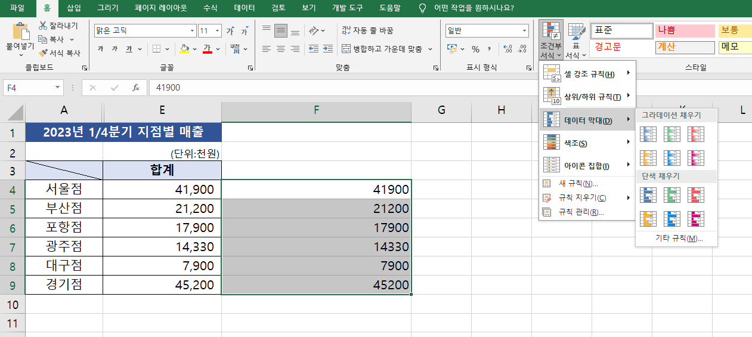Open the Formulas (수식) ribbon tab

[211, 8]
